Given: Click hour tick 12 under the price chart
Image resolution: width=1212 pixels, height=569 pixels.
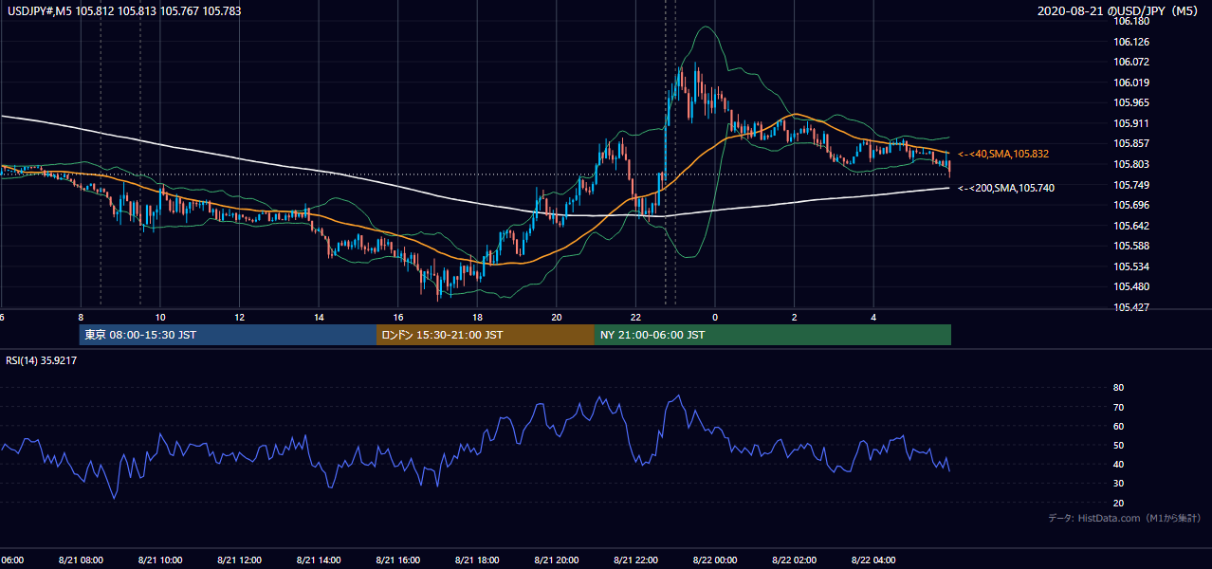Looking at the screenshot, I should coord(240,317).
